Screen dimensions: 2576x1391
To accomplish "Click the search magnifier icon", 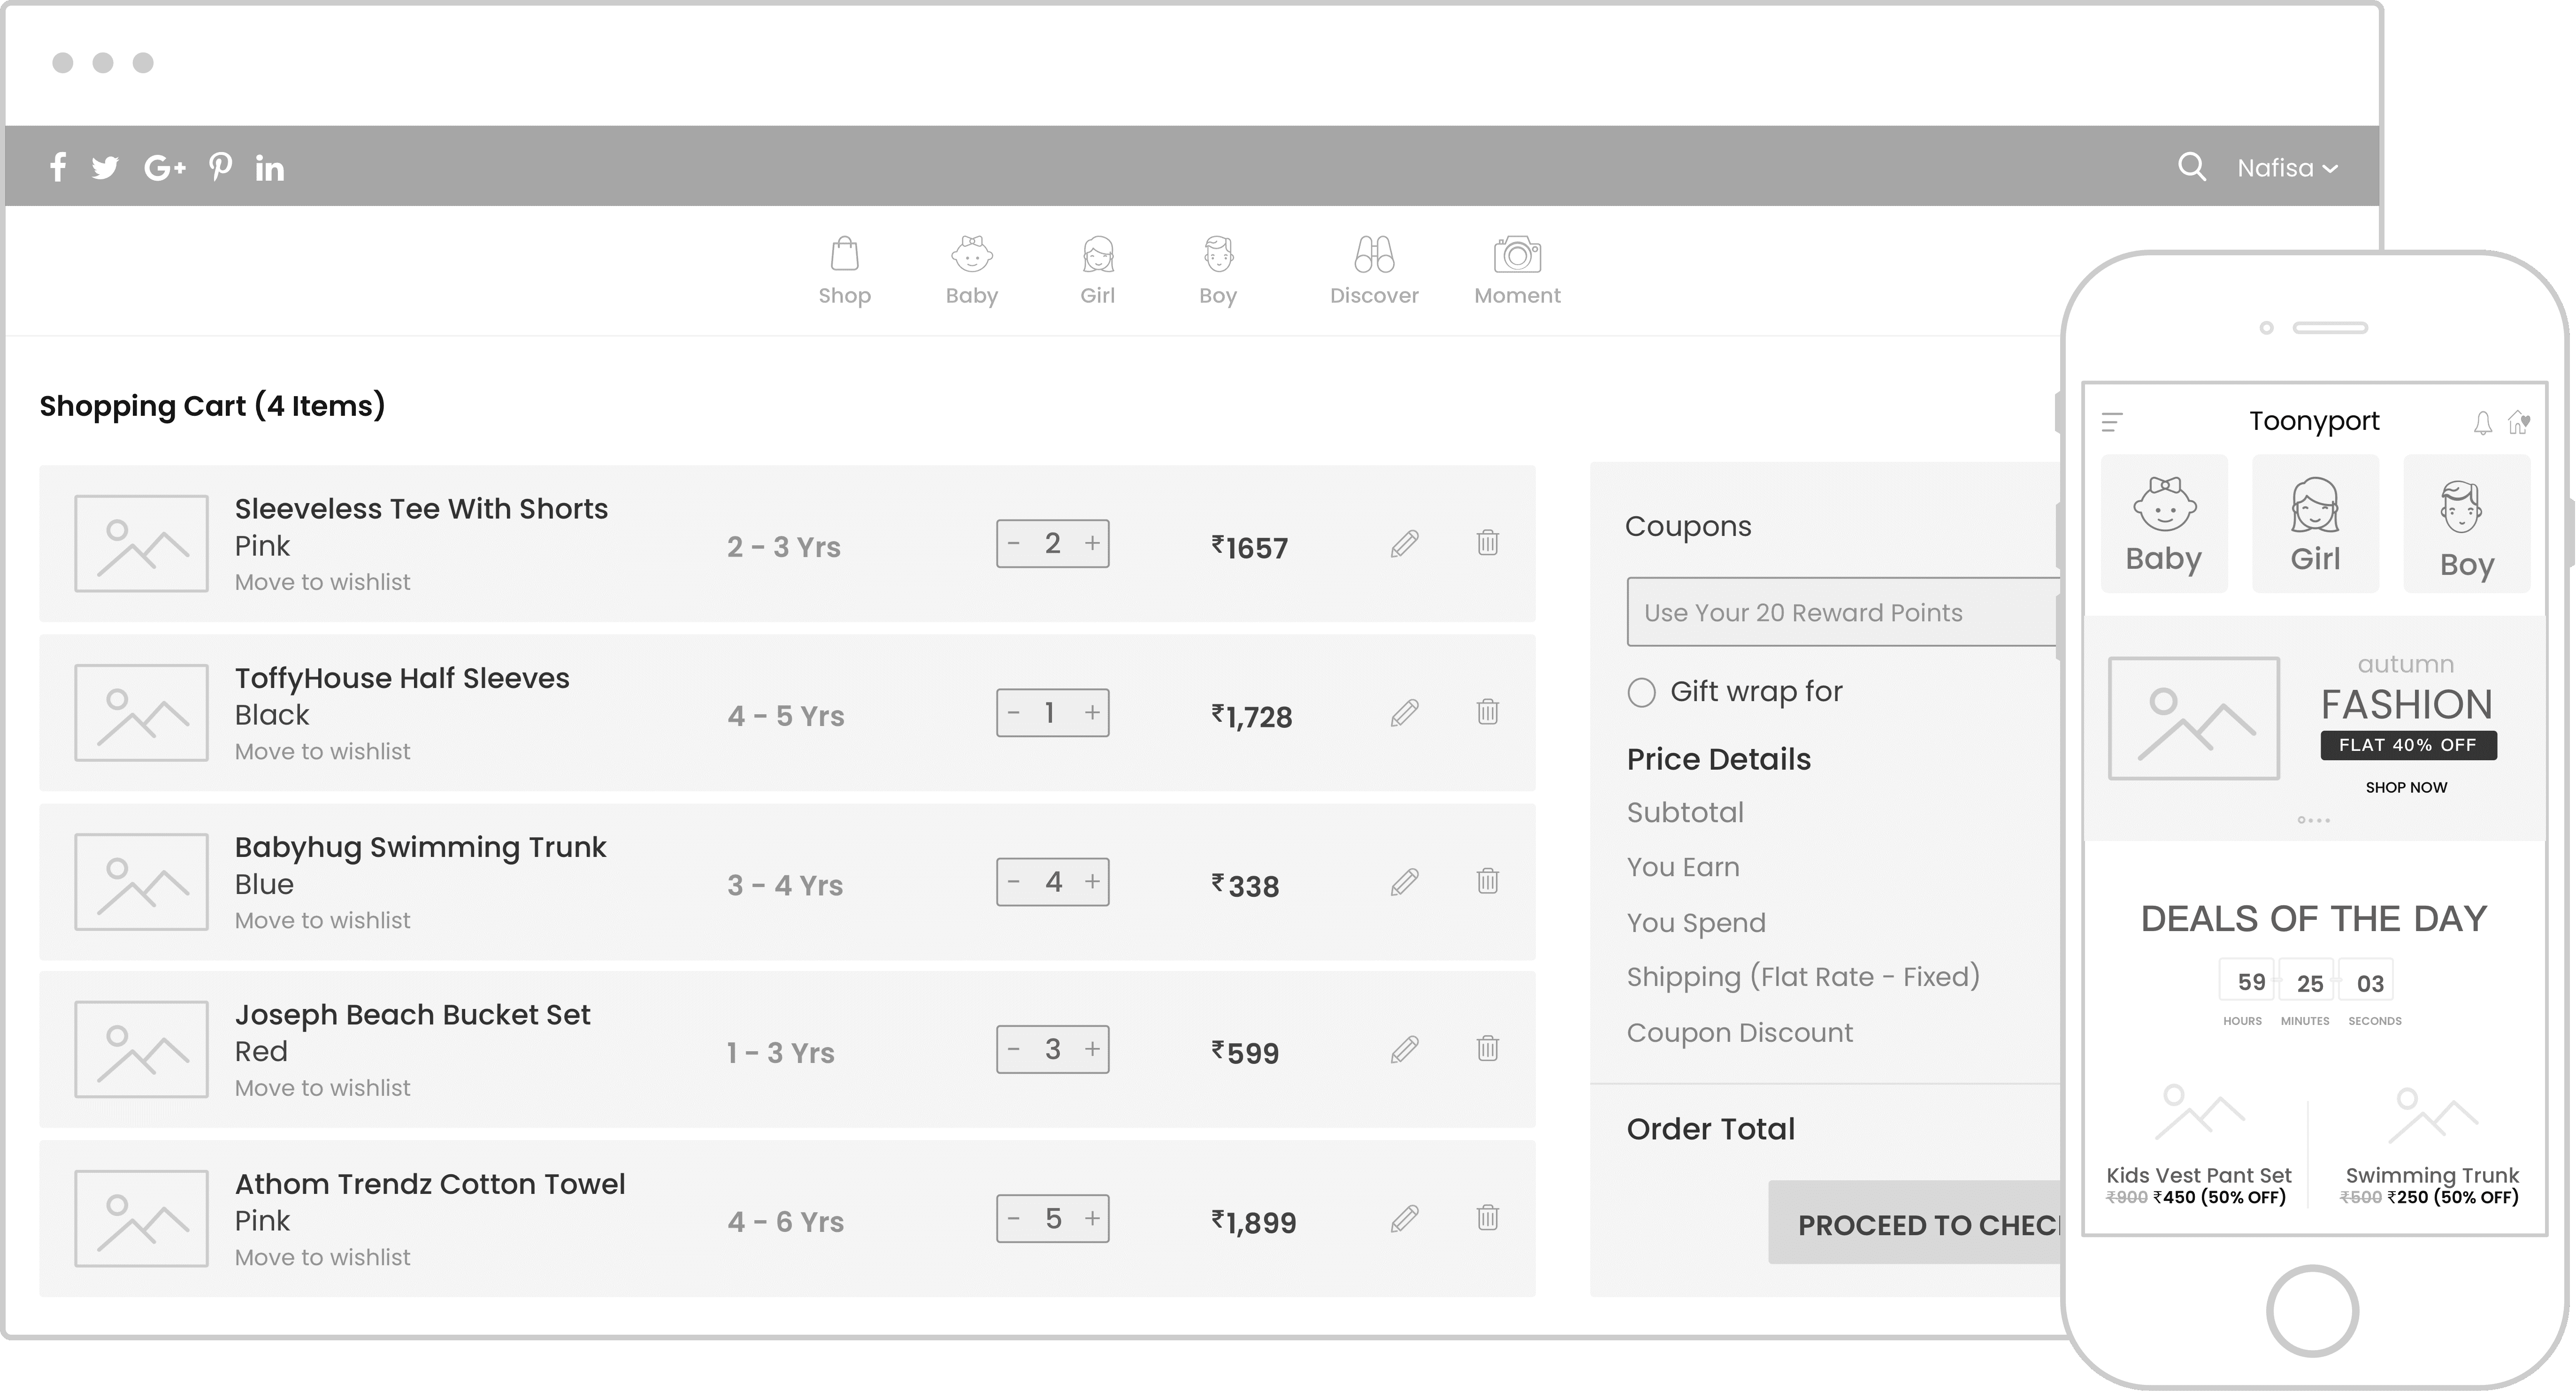I will pyautogui.click(x=2191, y=167).
